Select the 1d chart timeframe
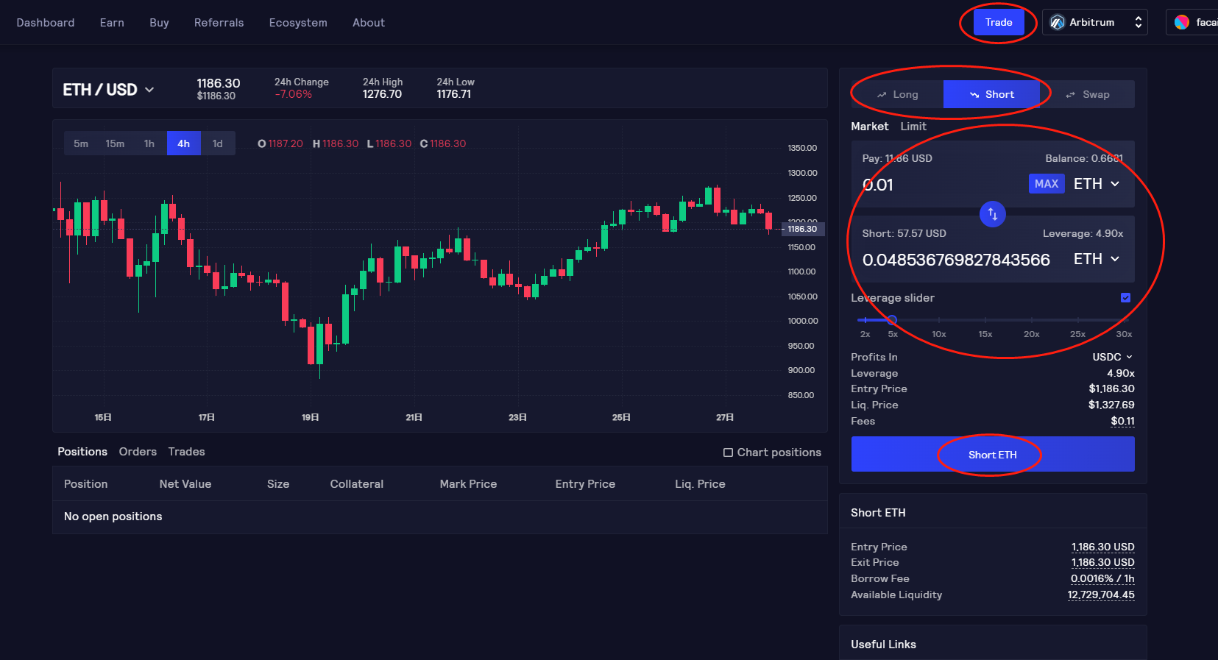 (x=217, y=143)
